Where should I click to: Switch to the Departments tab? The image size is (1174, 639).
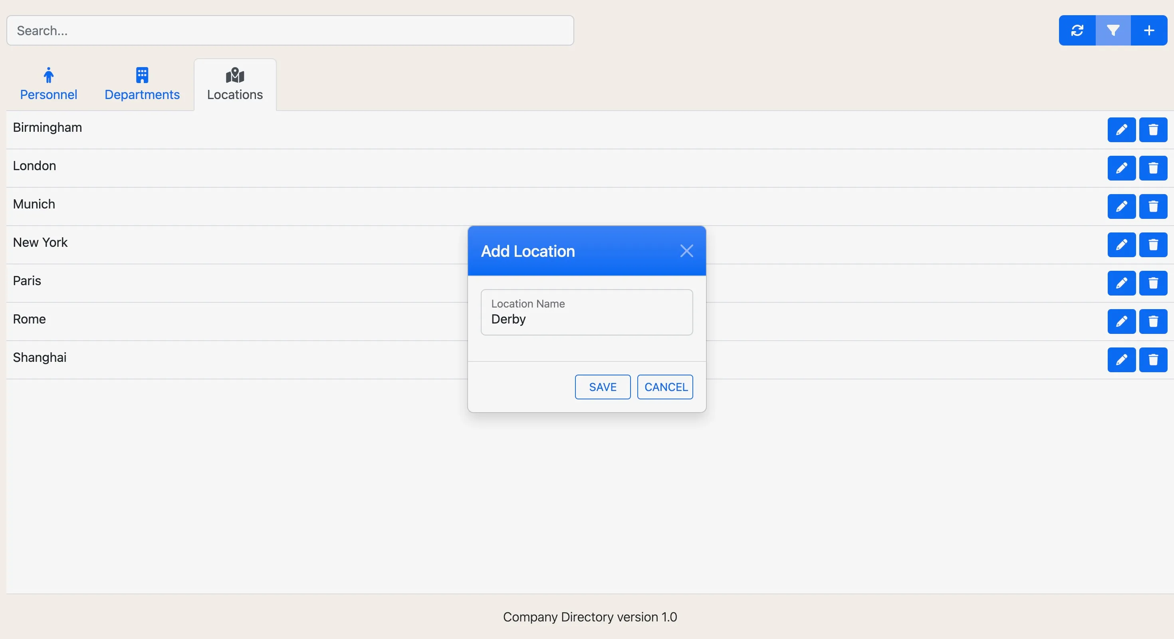click(x=142, y=94)
